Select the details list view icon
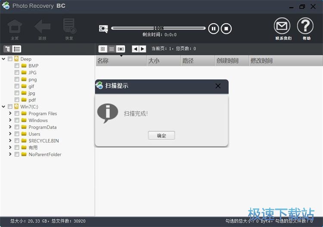 pos(112,49)
